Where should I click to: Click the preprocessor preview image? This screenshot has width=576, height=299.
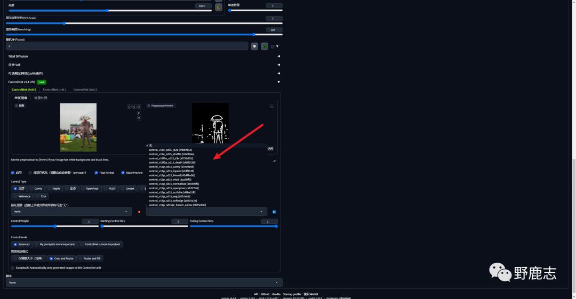211,123
